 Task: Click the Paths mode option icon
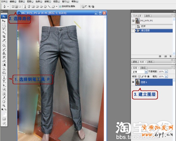pyautogui.click(x=16, y=7)
